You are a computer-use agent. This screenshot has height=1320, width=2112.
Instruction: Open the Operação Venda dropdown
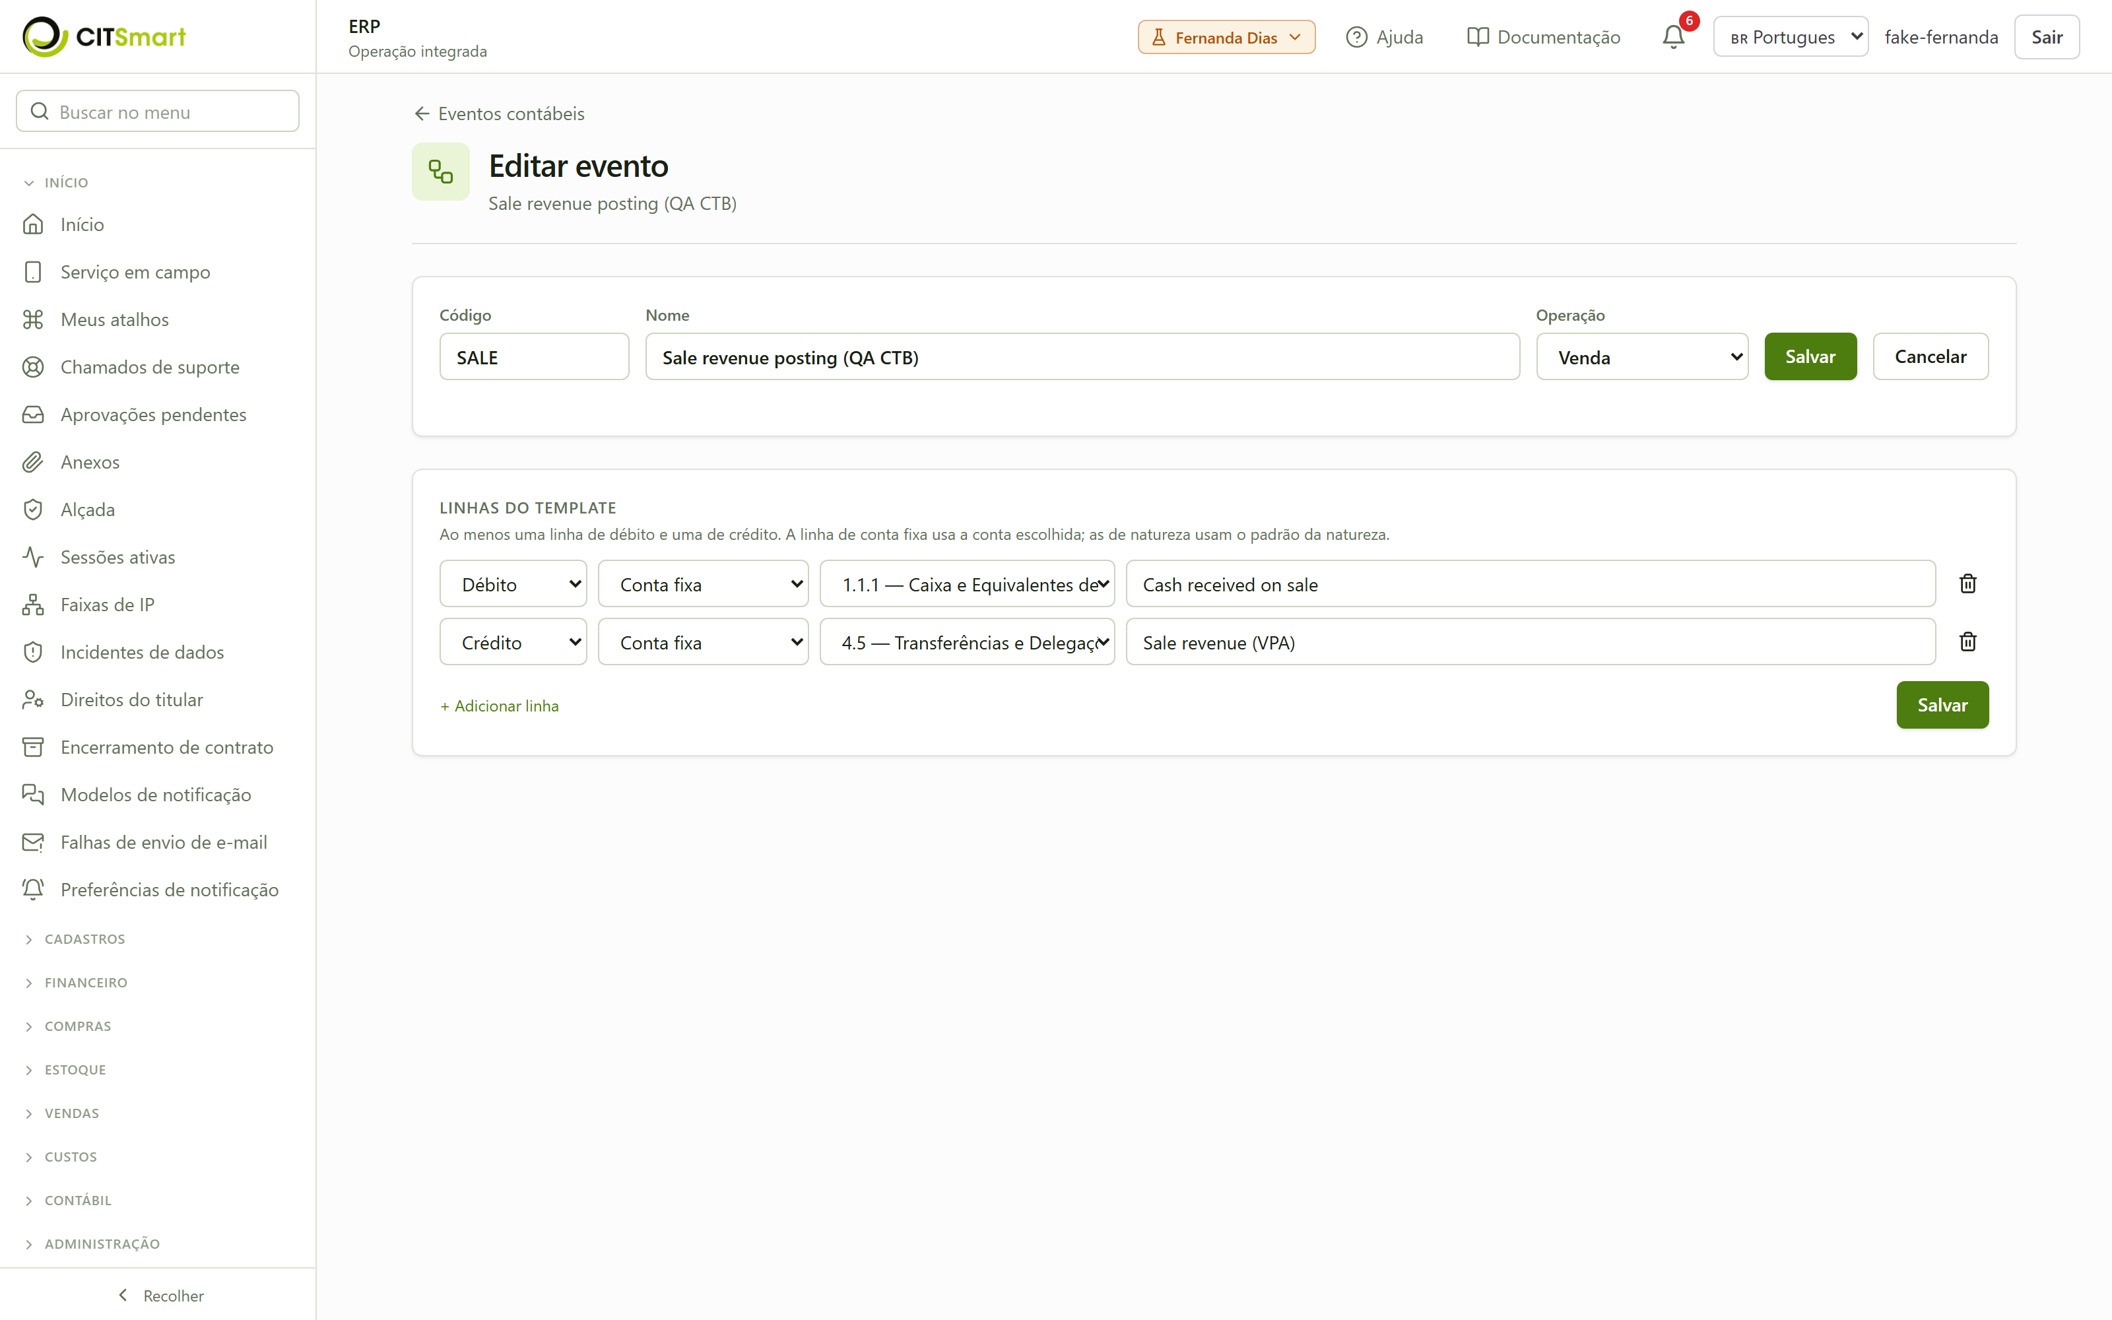(x=1641, y=356)
